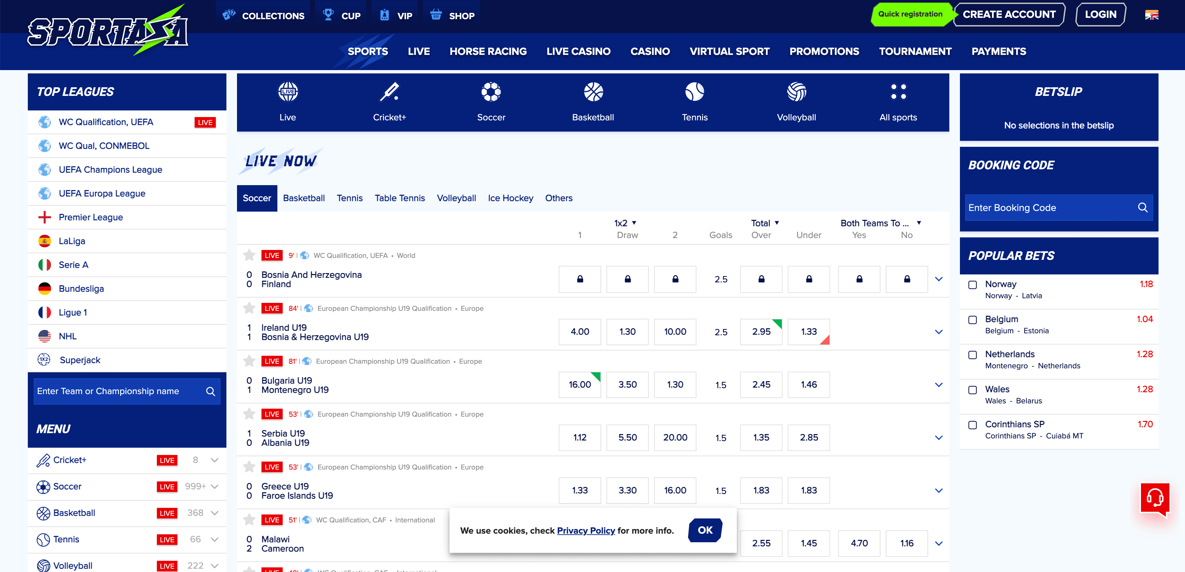Pick Ireland U19 home win odds 4.00
The width and height of the screenshot is (1185, 572).
click(580, 332)
